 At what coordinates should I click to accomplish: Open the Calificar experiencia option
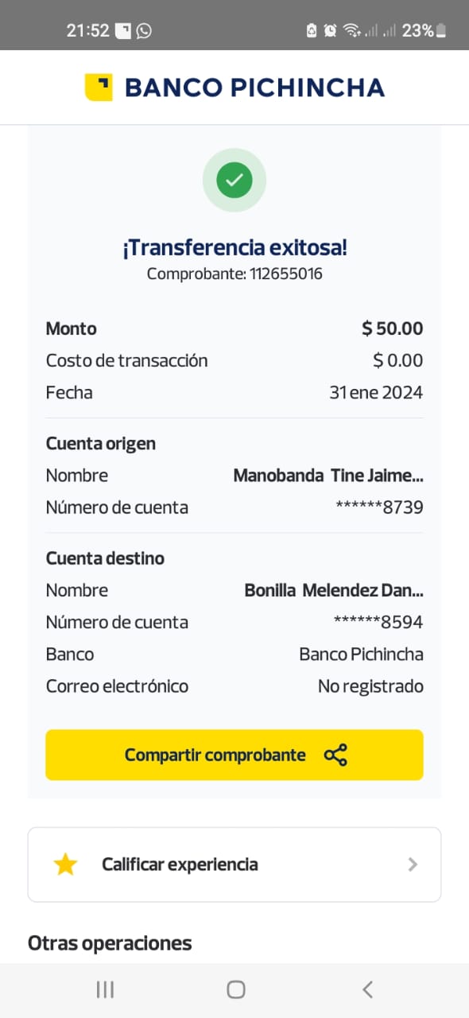tap(234, 865)
